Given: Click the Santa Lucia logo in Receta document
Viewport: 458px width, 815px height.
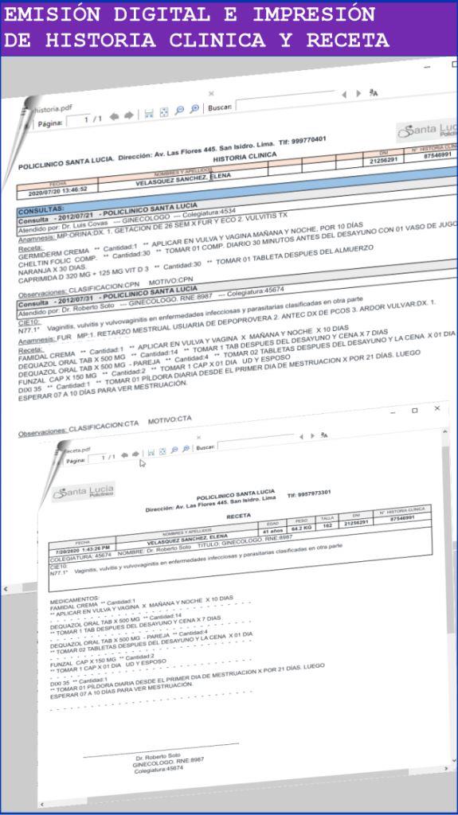Looking at the screenshot, I should (84, 492).
